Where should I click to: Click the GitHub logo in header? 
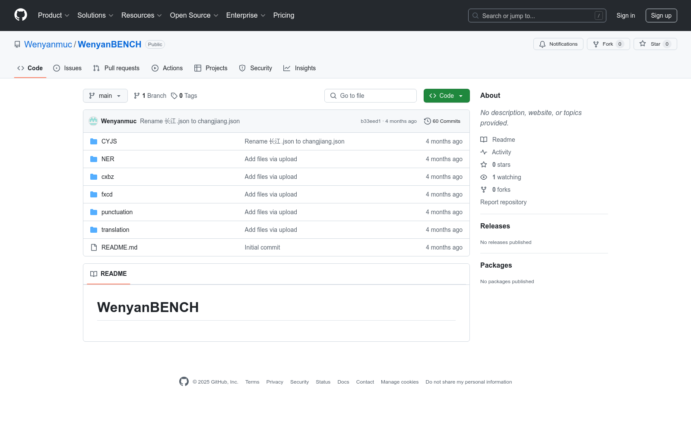(x=21, y=15)
